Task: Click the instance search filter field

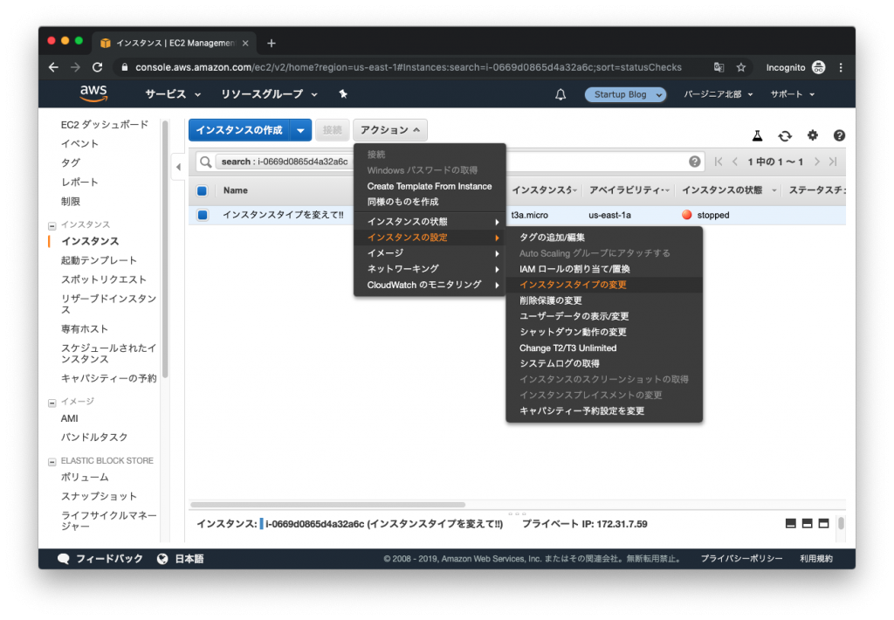Action: 450,162
